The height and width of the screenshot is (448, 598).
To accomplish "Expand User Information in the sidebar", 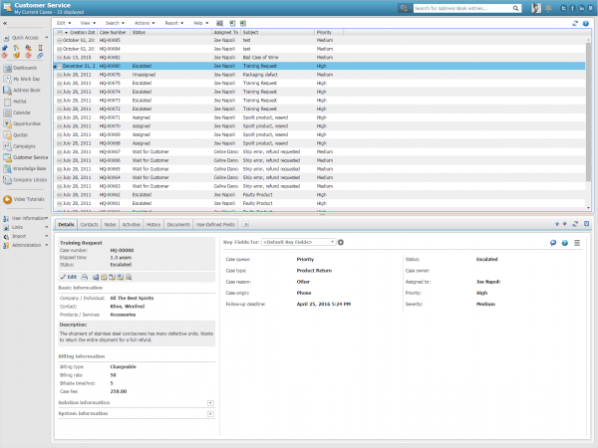I will click(47, 218).
